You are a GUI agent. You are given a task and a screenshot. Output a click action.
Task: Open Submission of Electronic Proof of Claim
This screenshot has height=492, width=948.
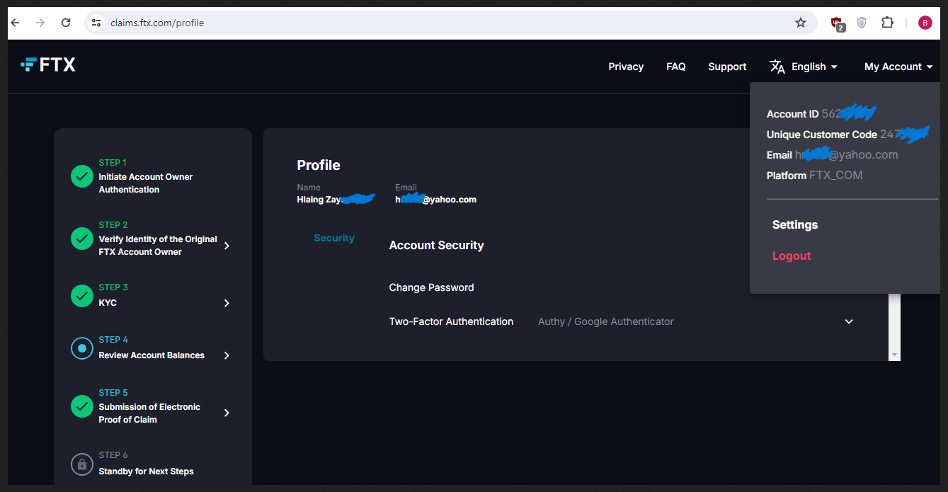click(149, 413)
